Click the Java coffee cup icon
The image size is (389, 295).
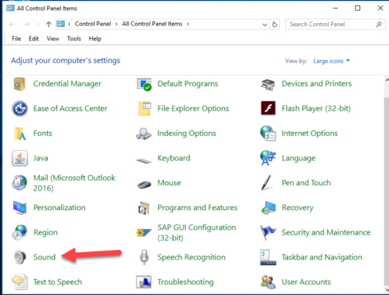20,158
